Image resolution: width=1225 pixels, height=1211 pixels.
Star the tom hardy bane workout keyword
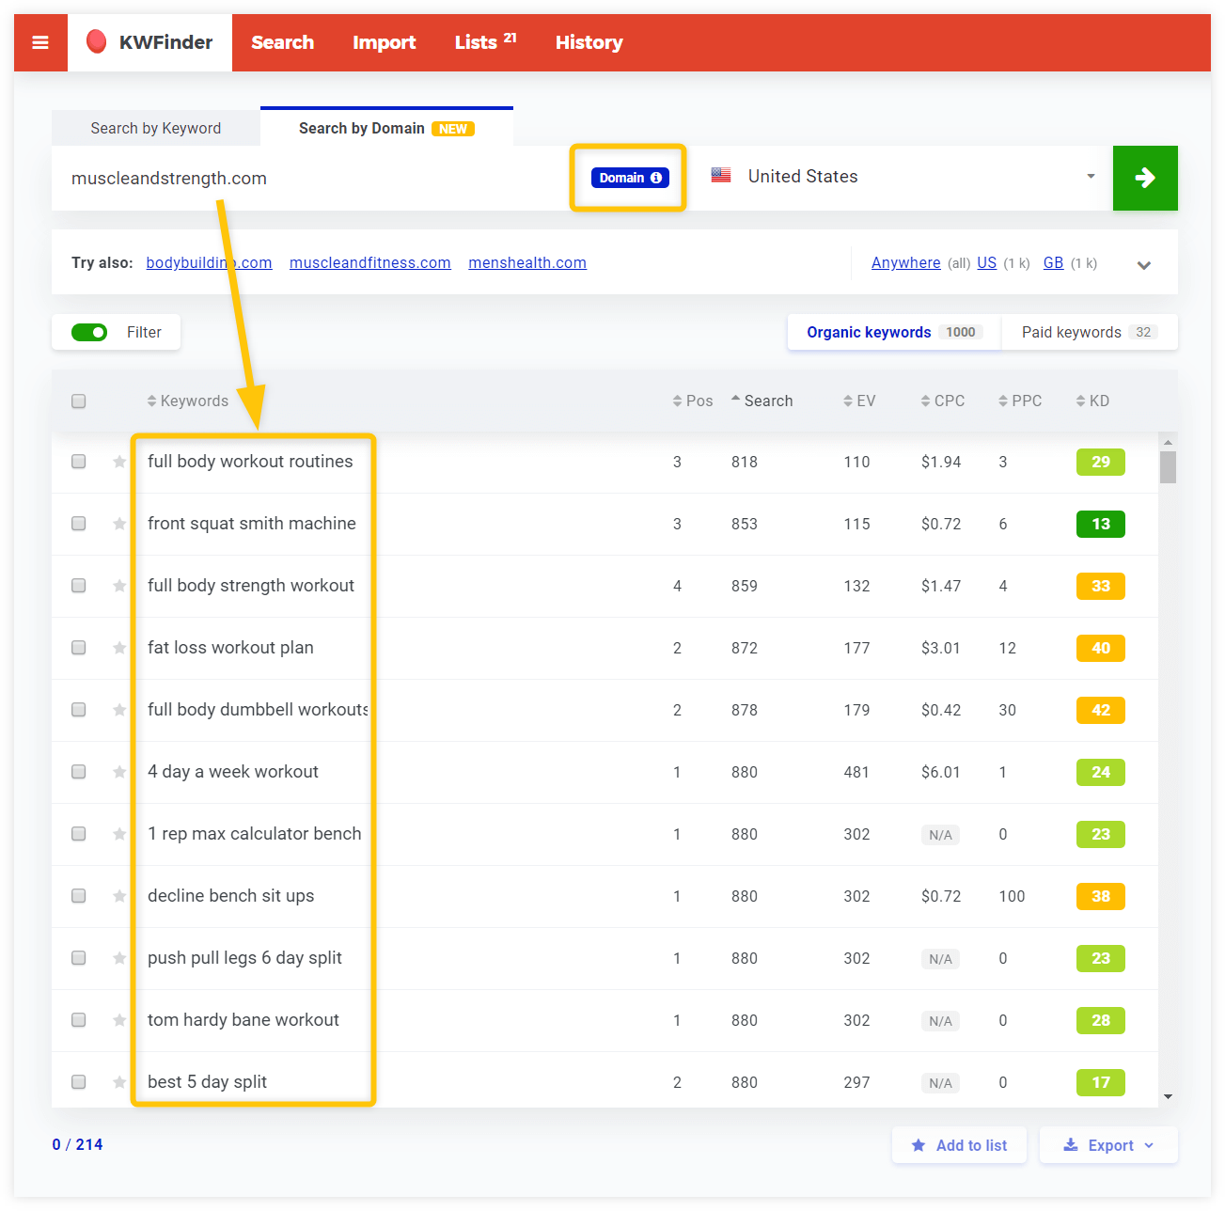[x=119, y=1020]
